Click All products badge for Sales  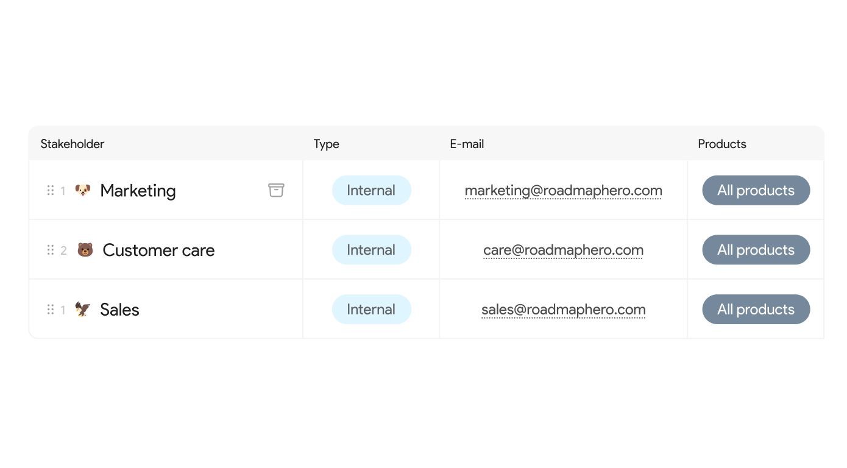756,310
